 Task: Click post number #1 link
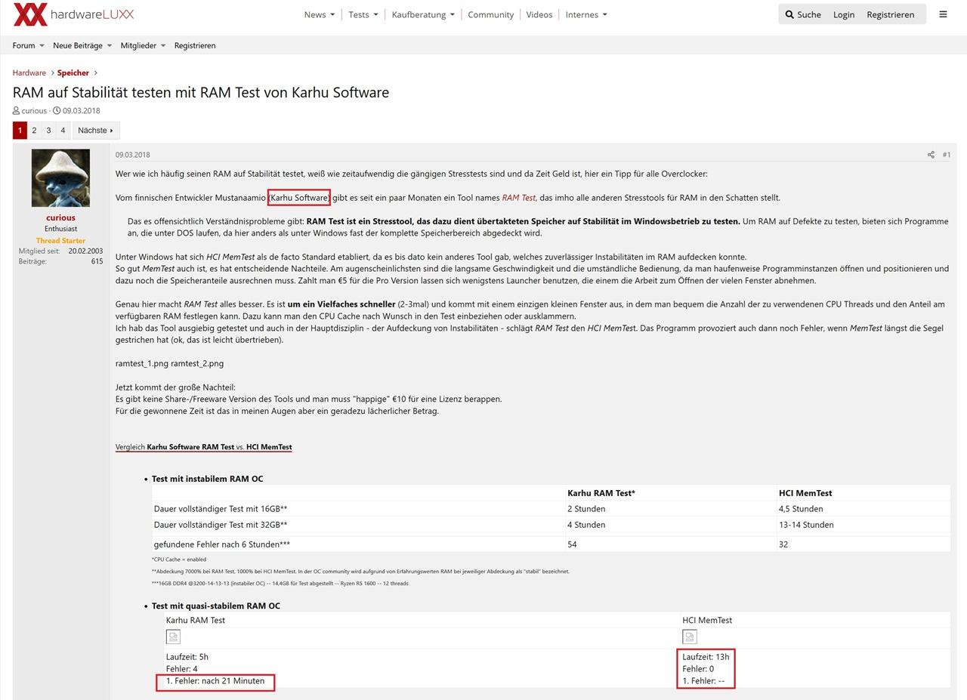tap(947, 155)
